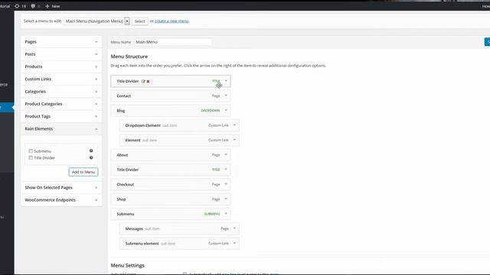Expand the Posts panel

(61, 54)
